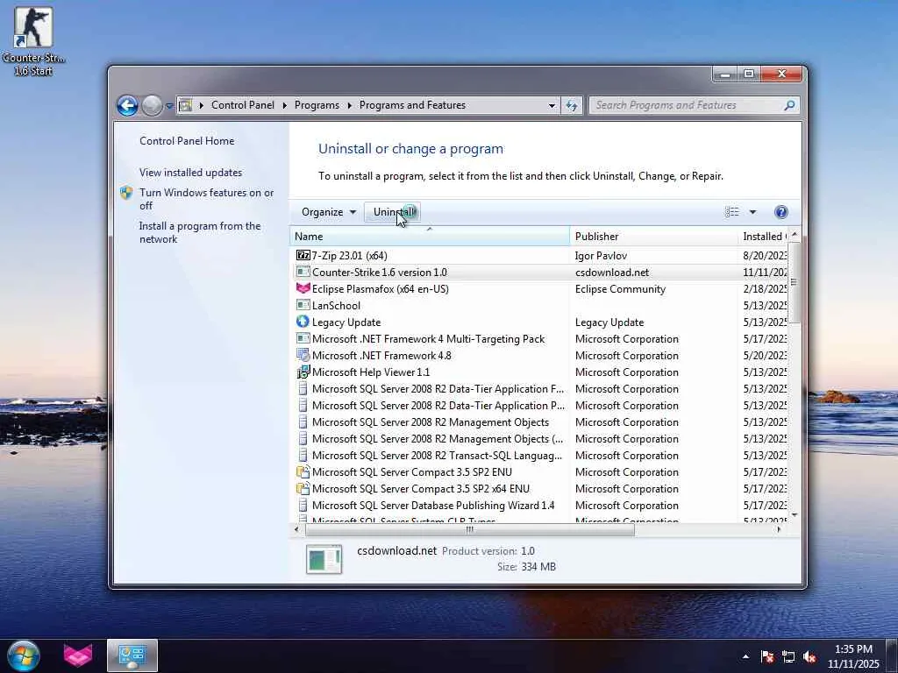Click Eclipse Community publisher cell
The height and width of the screenshot is (673, 898).
tap(620, 289)
